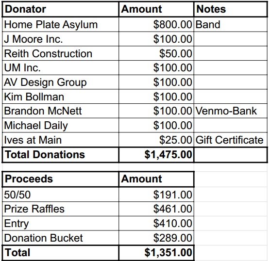Click the Reith Construction cell
Screen dimensions: 270x261
[60, 53]
